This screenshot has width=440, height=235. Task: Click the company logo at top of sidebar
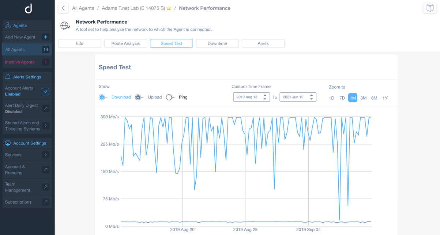point(27,8)
